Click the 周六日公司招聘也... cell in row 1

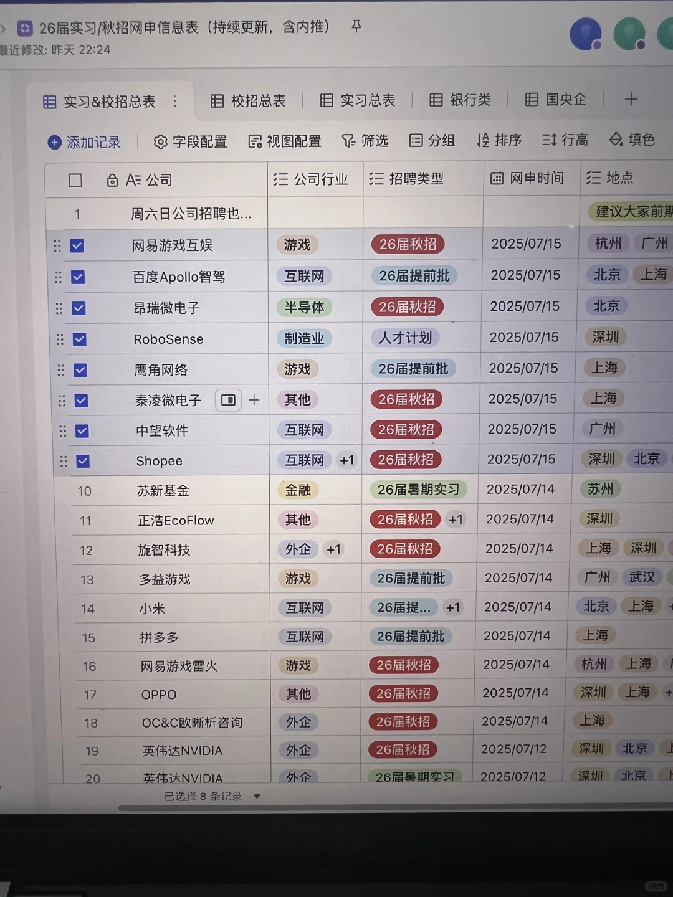click(x=191, y=214)
